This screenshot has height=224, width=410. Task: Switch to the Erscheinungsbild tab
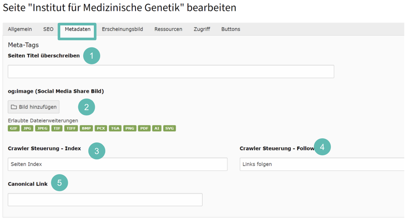(122, 29)
